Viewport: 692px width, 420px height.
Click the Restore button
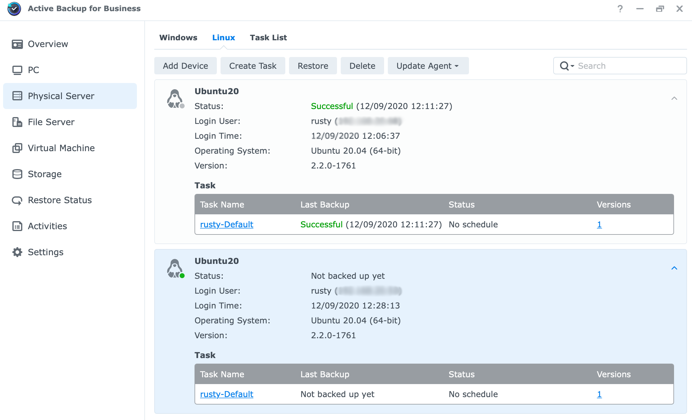point(313,66)
